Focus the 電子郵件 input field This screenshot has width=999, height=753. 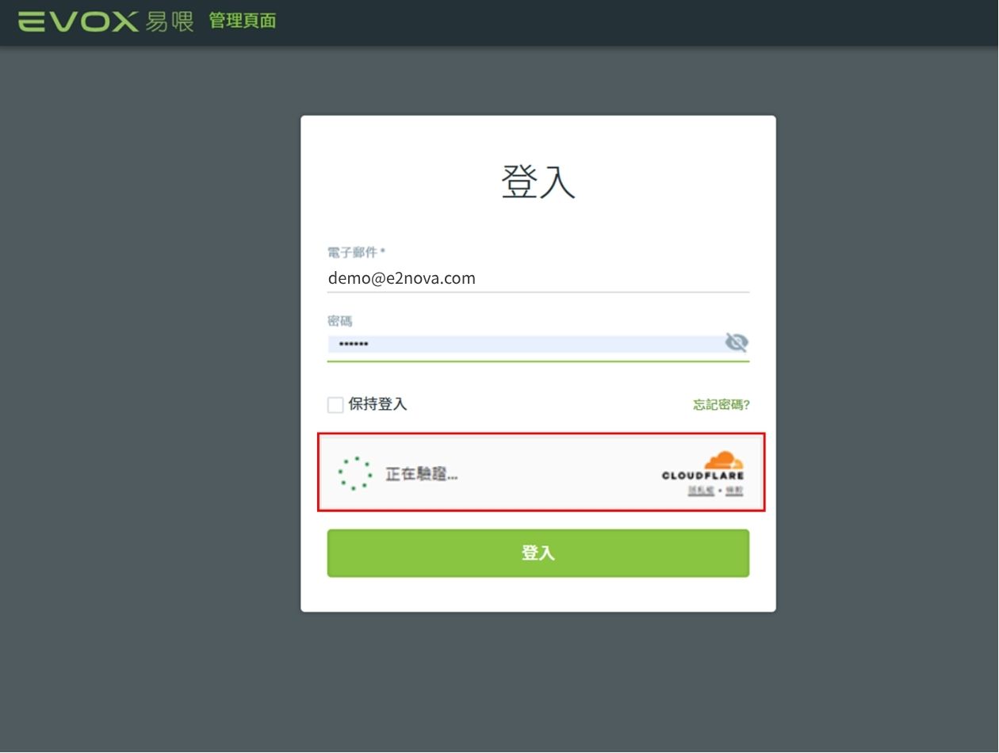click(538, 278)
